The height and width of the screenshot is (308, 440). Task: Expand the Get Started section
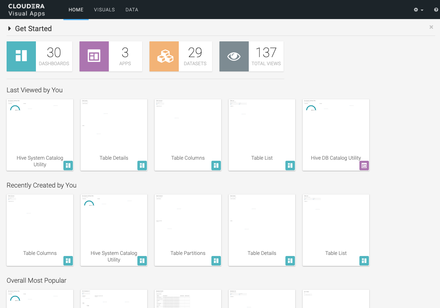[x=10, y=29]
